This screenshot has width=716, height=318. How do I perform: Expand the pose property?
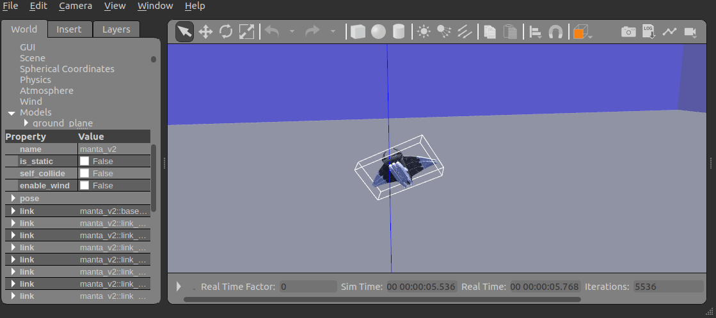(x=13, y=198)
